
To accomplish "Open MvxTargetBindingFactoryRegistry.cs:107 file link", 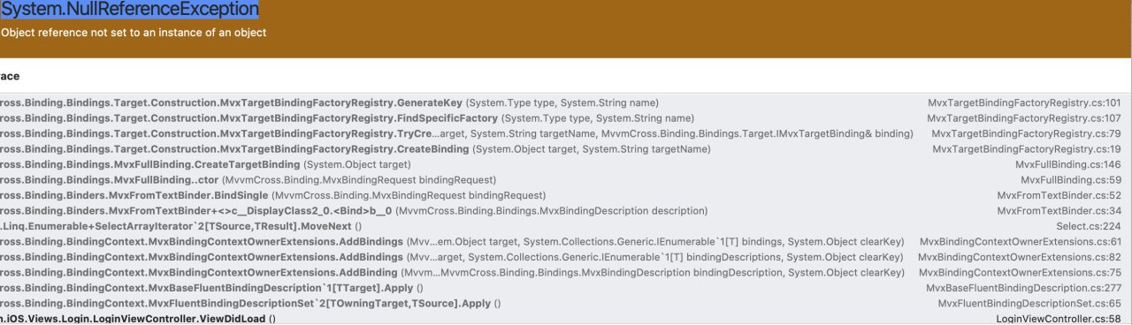I will pyautogui.click(x=1024, y=117).
